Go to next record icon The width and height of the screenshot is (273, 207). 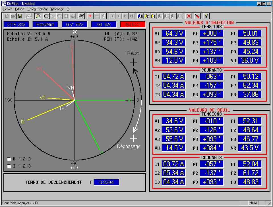pos(125,16)
